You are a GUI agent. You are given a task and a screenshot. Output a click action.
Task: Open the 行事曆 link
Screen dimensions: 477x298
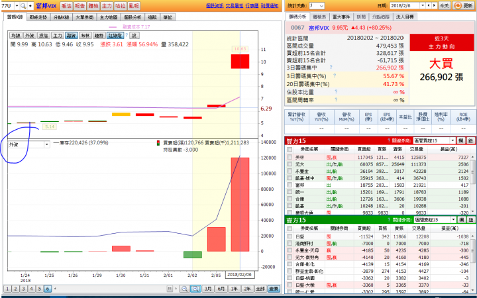point(252,6)
